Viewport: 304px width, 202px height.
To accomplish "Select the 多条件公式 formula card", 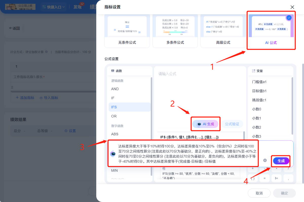I will 175,31.
